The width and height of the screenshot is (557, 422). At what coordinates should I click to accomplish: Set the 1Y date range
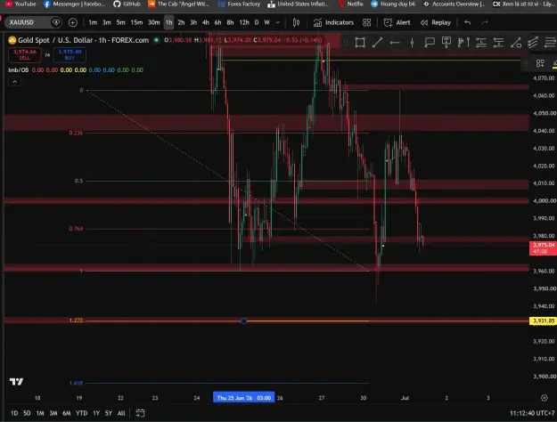(96, 413)
